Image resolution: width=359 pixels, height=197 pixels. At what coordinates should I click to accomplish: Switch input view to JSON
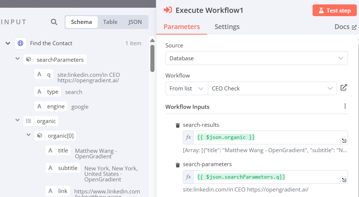135,22
